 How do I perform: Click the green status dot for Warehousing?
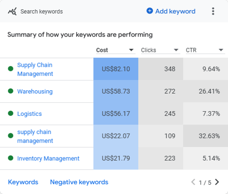tap(11, 91)
